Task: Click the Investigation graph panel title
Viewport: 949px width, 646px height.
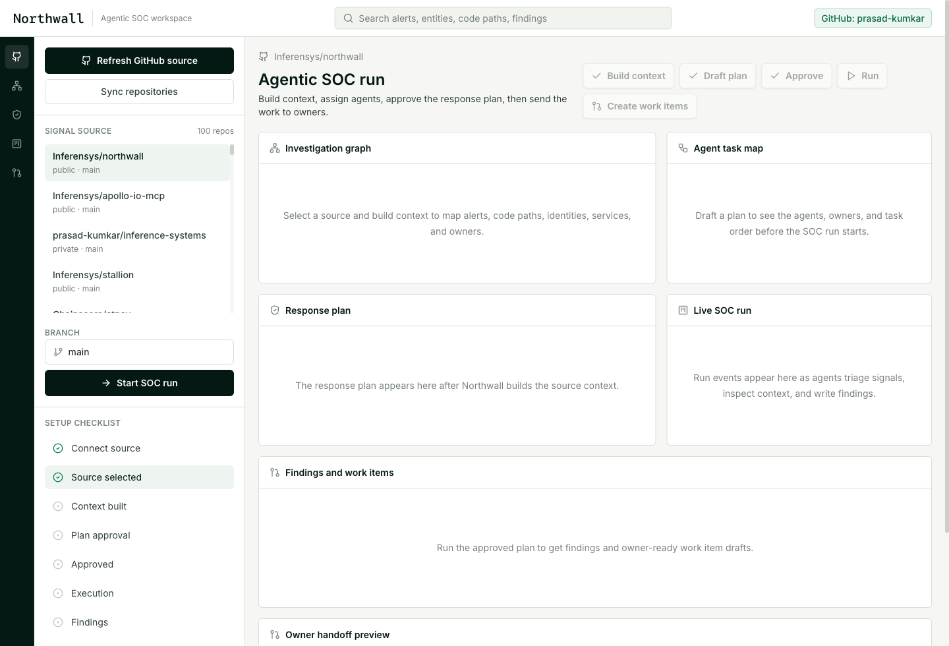Action: [x=328, y=148]
